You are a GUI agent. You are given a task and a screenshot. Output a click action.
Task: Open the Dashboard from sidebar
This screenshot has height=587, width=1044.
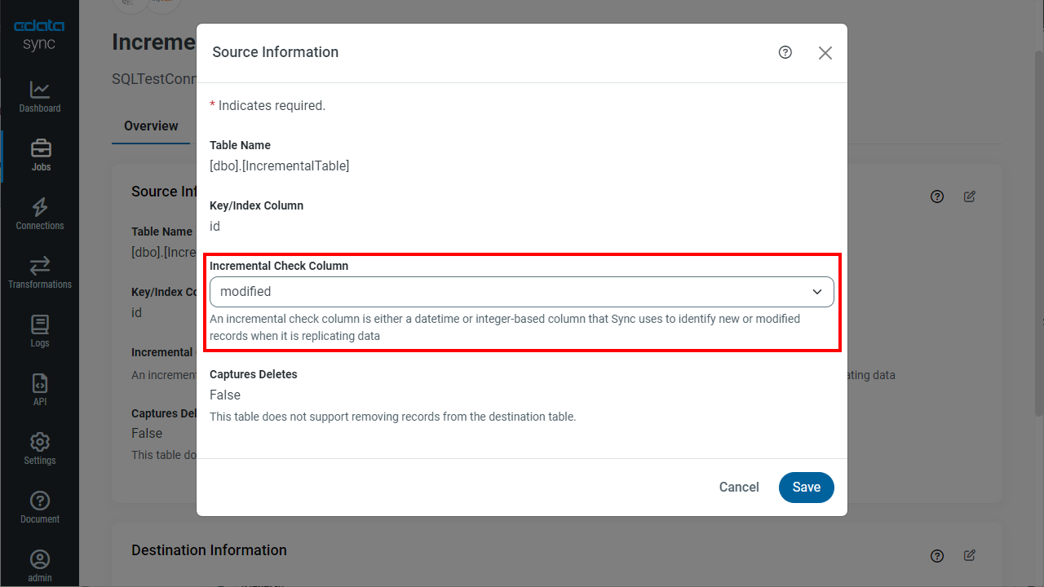click(39, 96)
